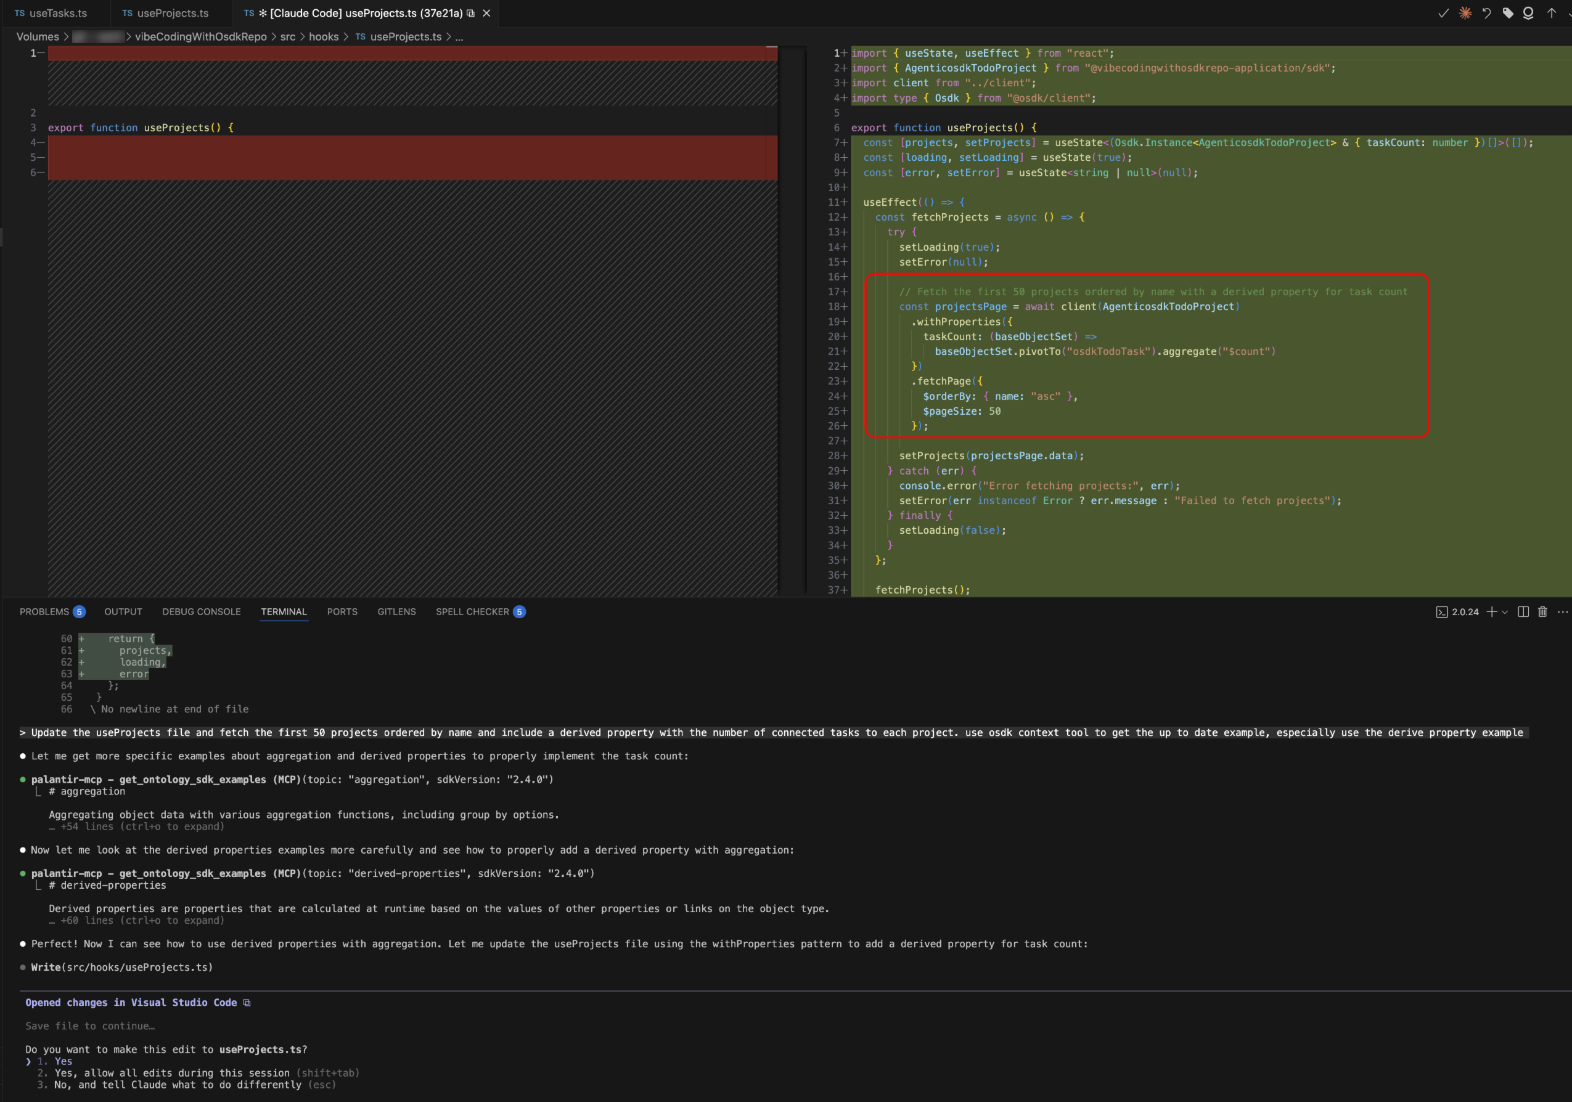Image resolution: width=1572 pixels, height=1102 pixels.
Task: Expand the src breadcrumb segment
Action: (287, 37)
